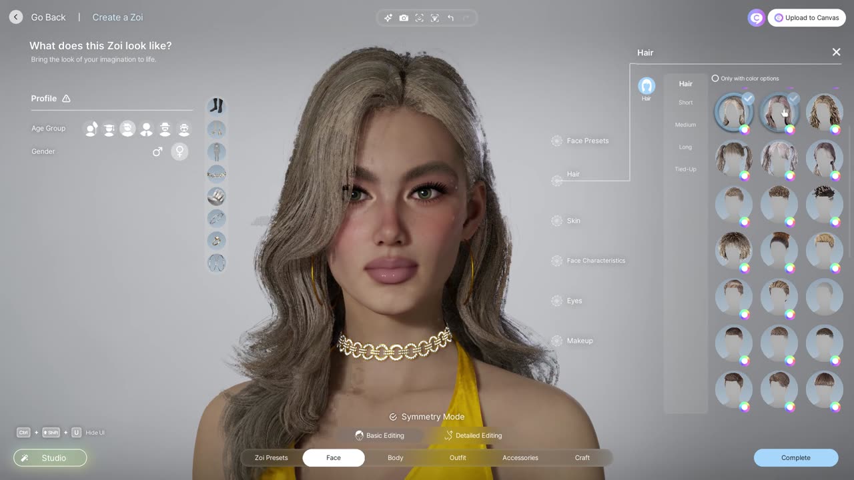This screenshot has width=854, height=480.
Task: Undo the last change
Action: tap(450, 18)
